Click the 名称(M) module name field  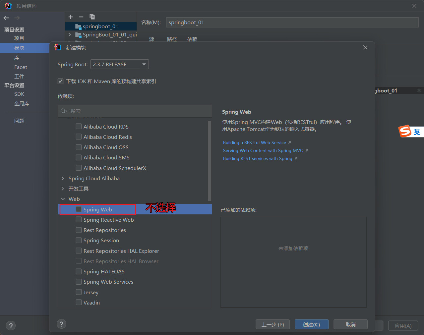tap(292, 22)
